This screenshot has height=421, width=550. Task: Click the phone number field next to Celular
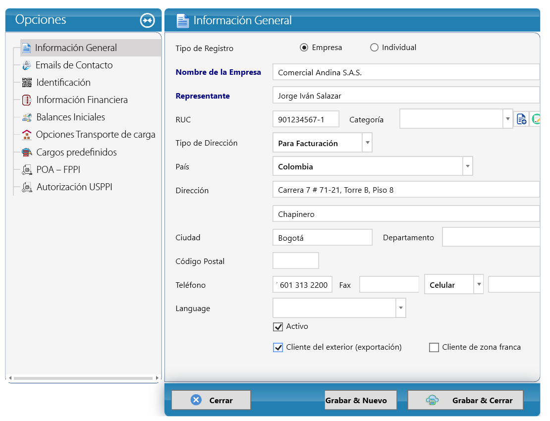[514, 285]
